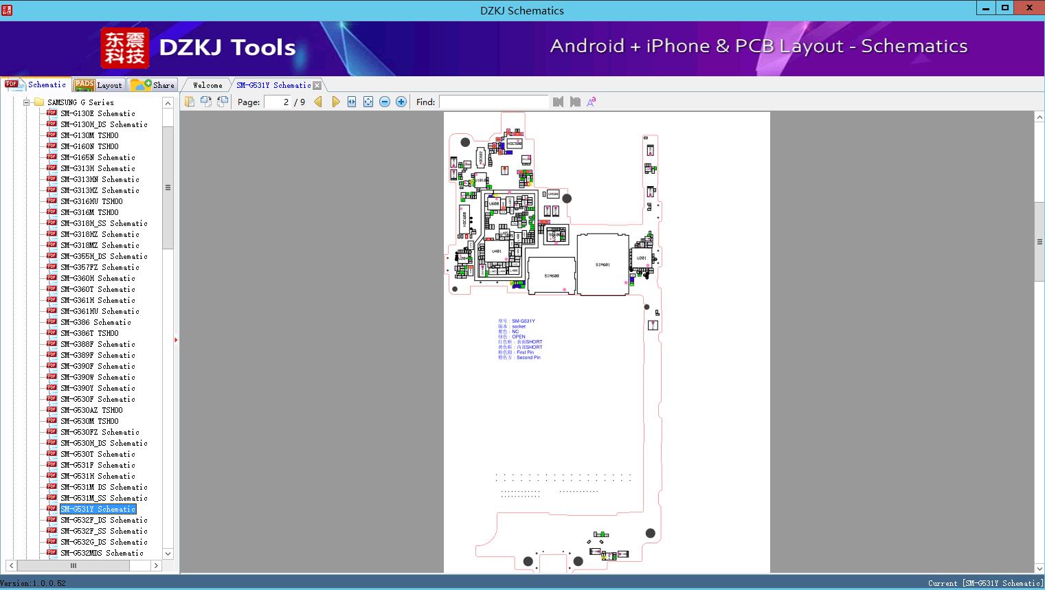The height and width of the screenshot is (590, 1045).
Task: Open SM-G313HN Schematic
Action: (100, 179)
